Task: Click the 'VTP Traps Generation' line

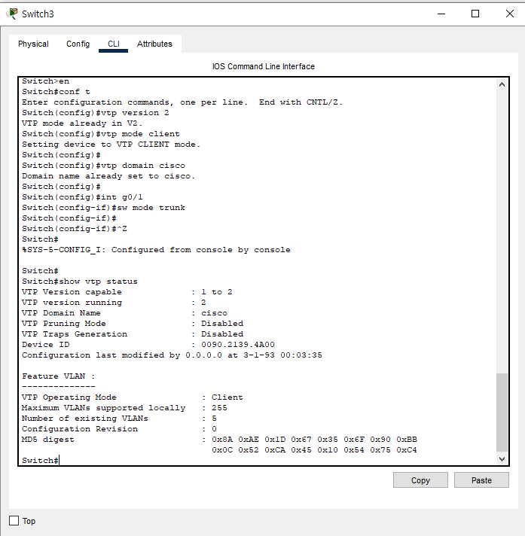Action: [133, 334]
